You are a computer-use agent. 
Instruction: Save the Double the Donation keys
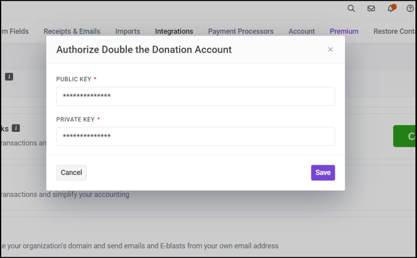pos(322,173)
